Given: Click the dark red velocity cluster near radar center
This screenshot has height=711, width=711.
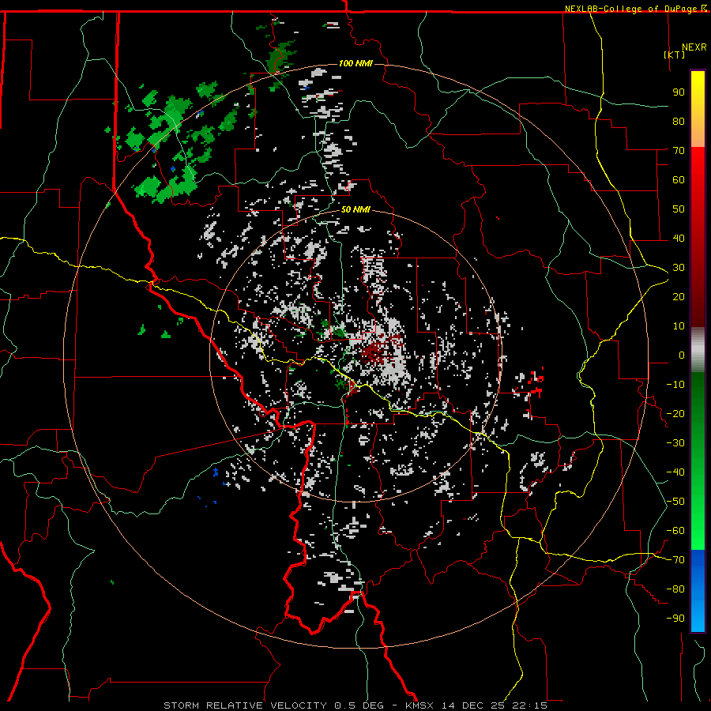Looking at the screenshot, I should 376,353.
